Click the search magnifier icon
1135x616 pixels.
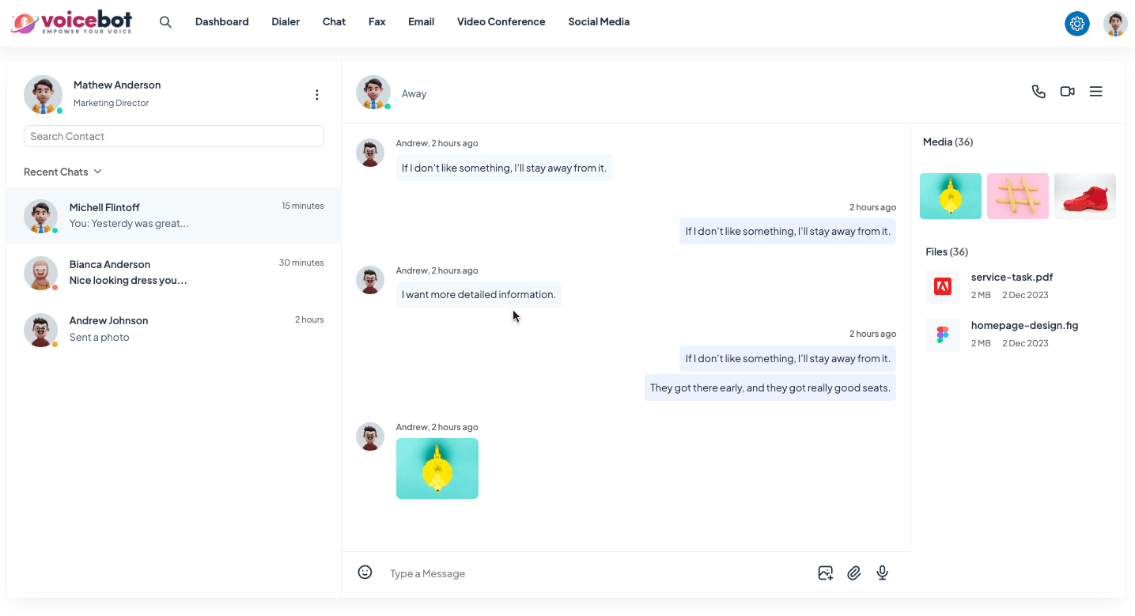pyautogui.click(x=165, y=22)
